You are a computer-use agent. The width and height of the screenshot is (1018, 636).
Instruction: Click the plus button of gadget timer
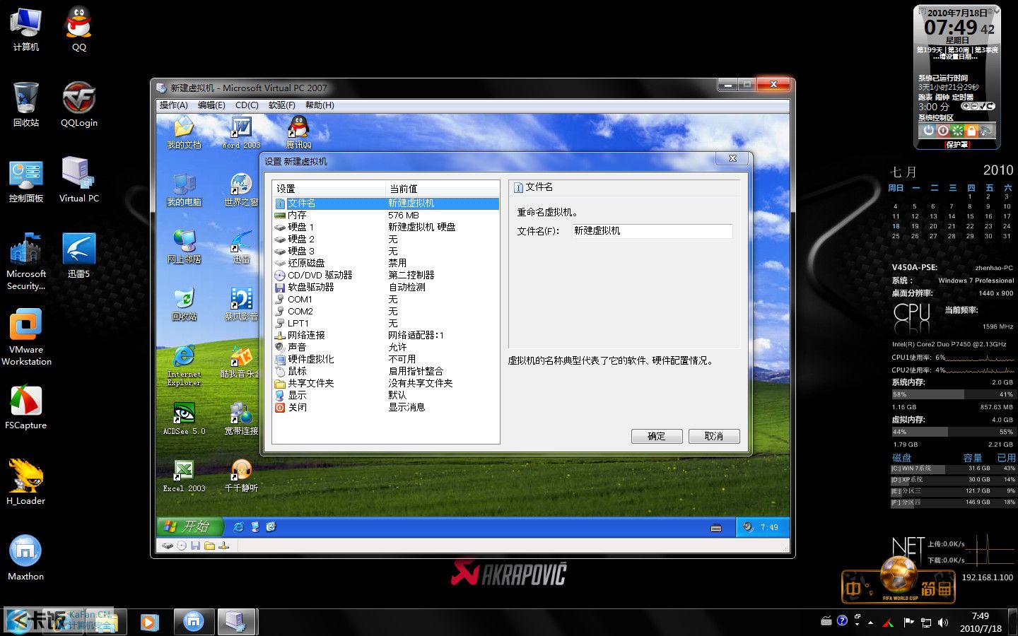pos(966,106)
